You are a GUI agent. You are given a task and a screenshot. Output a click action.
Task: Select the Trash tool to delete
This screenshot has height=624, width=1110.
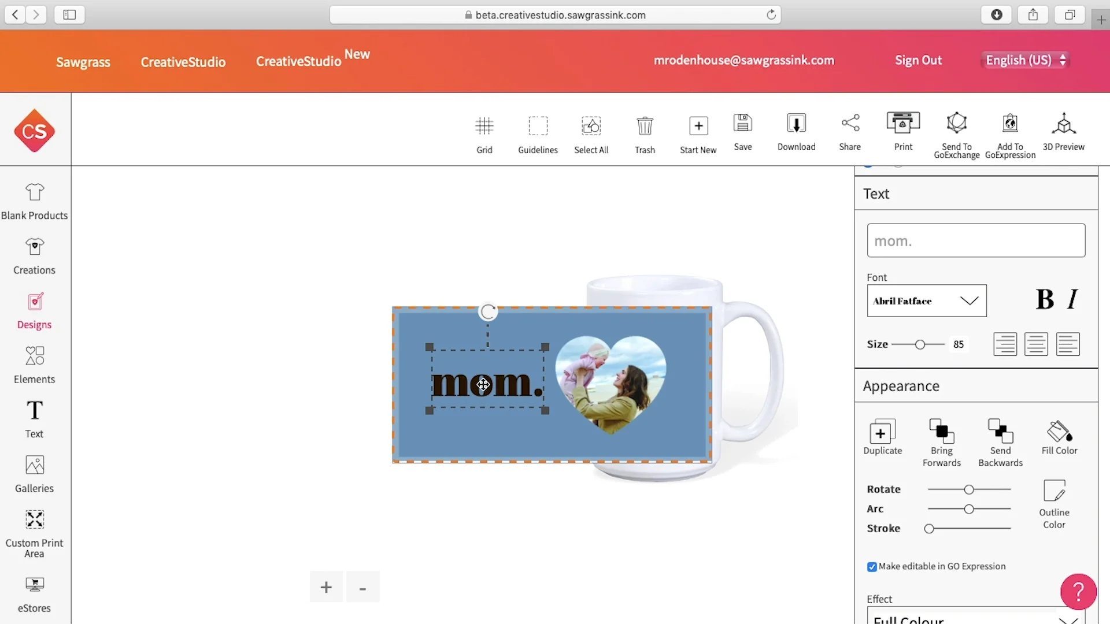coord(644,133)
